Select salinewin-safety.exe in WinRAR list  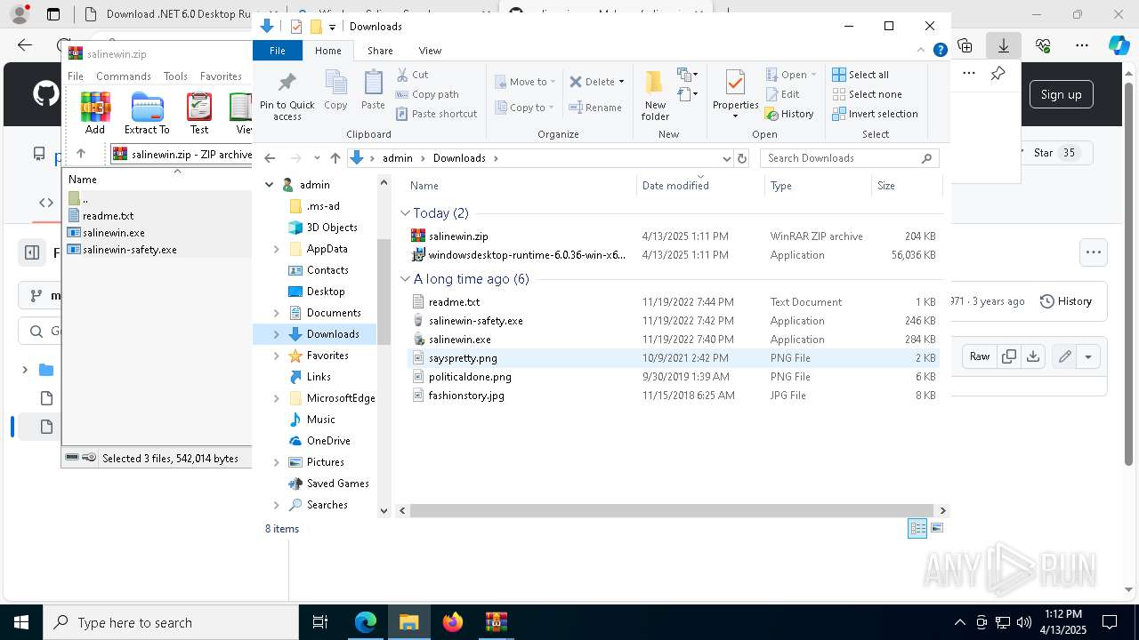(129, 250)
